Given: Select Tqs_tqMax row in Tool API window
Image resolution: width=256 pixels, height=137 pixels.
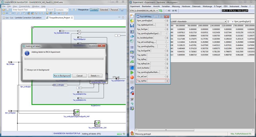Looking at the screenshot, I should coord(153,81).
